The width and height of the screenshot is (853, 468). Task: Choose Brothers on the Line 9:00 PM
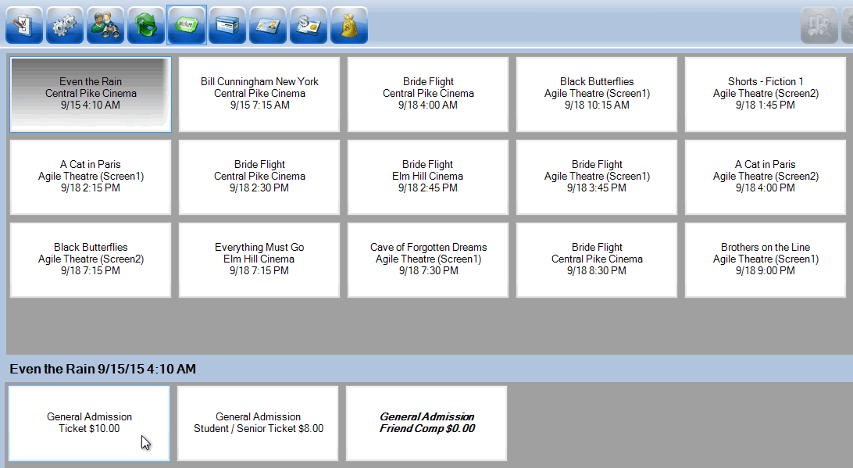point(766,259)
